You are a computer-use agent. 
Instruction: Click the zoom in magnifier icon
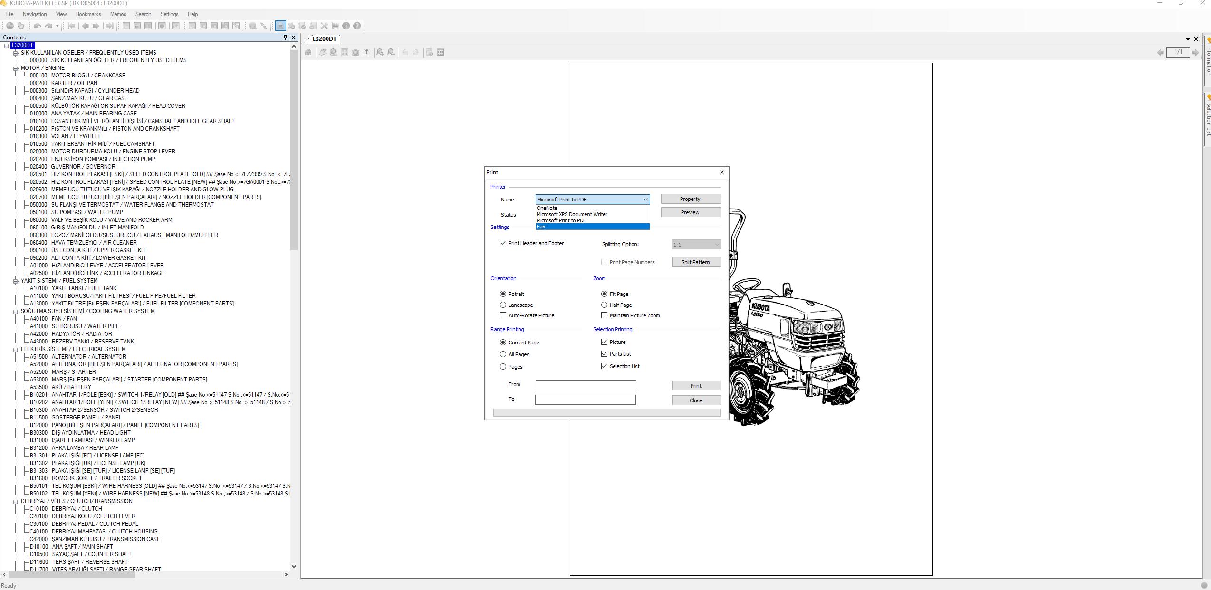point(380,53)
